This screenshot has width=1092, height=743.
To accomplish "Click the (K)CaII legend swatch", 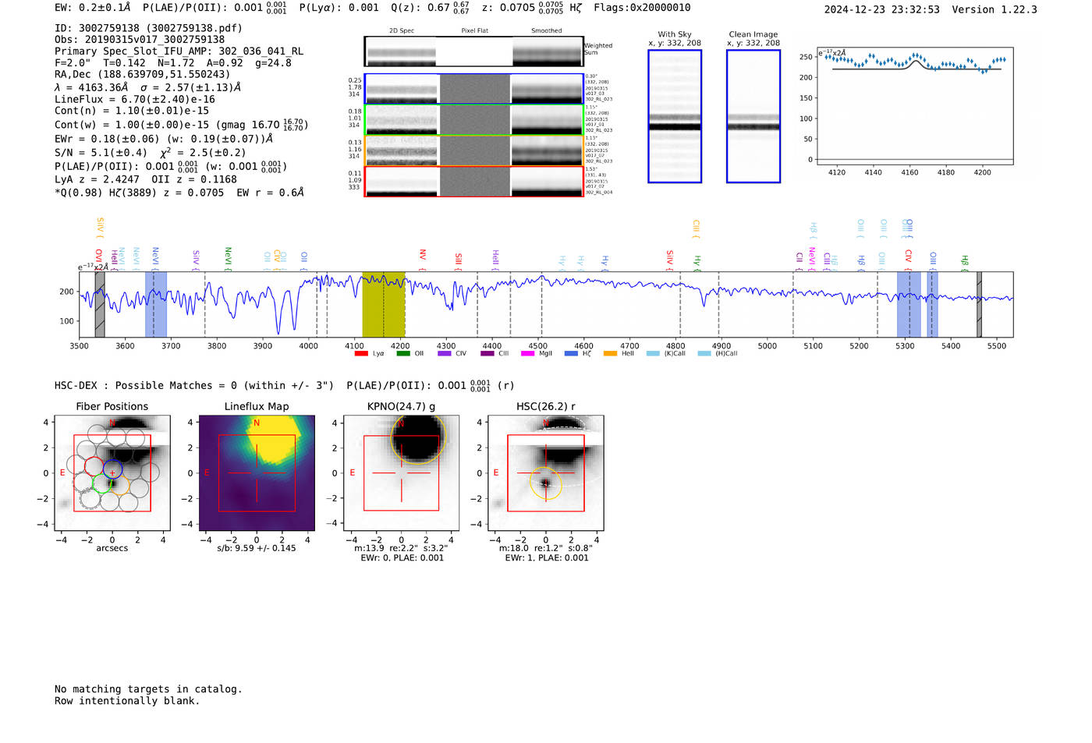I will pos(653,354).
